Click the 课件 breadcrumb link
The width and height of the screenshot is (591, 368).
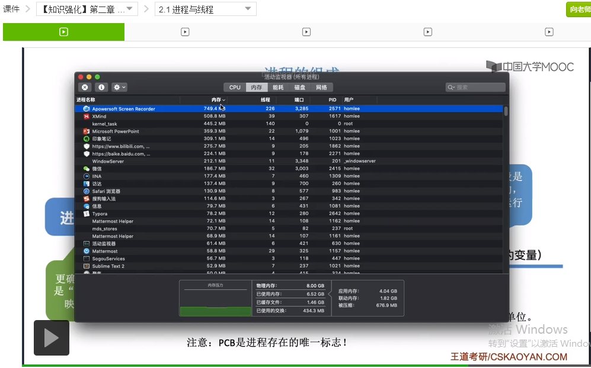pos(11,9)
